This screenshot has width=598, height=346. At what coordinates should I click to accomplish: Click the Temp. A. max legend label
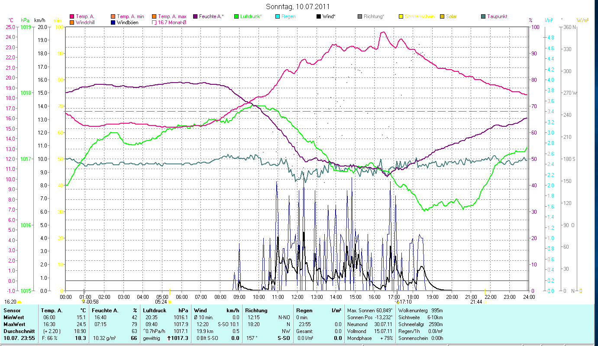(x=172, y=16)
